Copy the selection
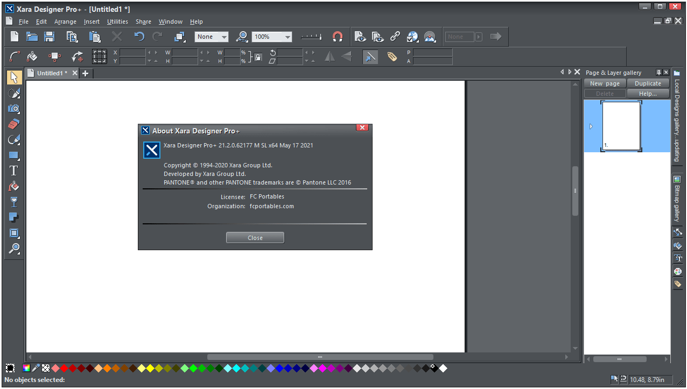Viewport: 687px width, 389px height. [72, 37]
